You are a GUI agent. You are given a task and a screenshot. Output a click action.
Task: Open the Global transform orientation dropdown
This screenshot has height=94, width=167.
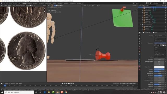tap(85, 5)
